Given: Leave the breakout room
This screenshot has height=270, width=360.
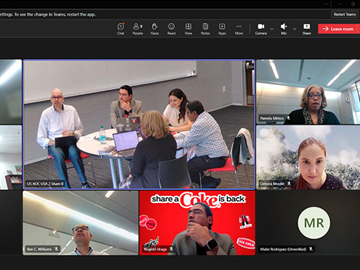Looking at the screenshot, I should click(x=338, y=29).
